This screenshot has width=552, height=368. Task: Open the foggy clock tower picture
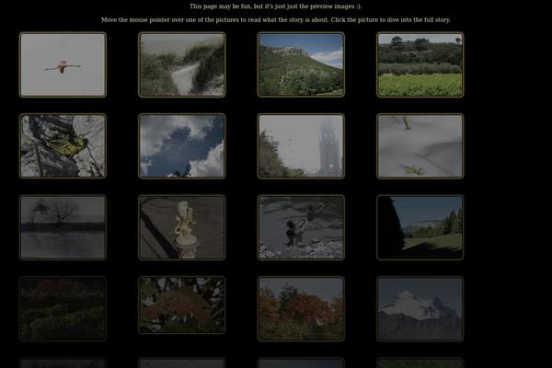301,146
